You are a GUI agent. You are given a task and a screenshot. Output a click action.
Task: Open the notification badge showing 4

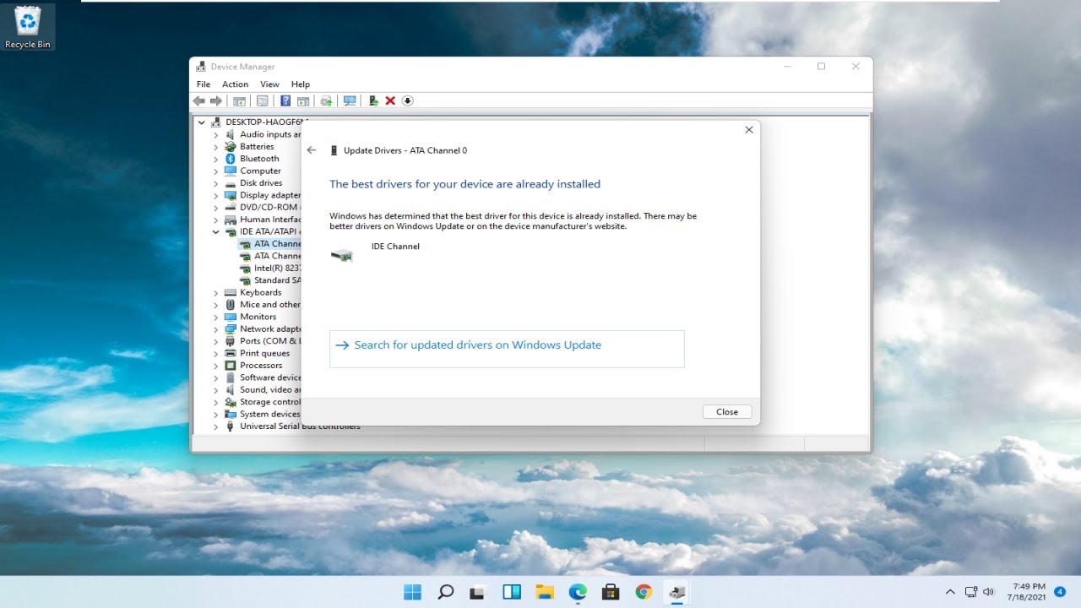point(1060,591)
